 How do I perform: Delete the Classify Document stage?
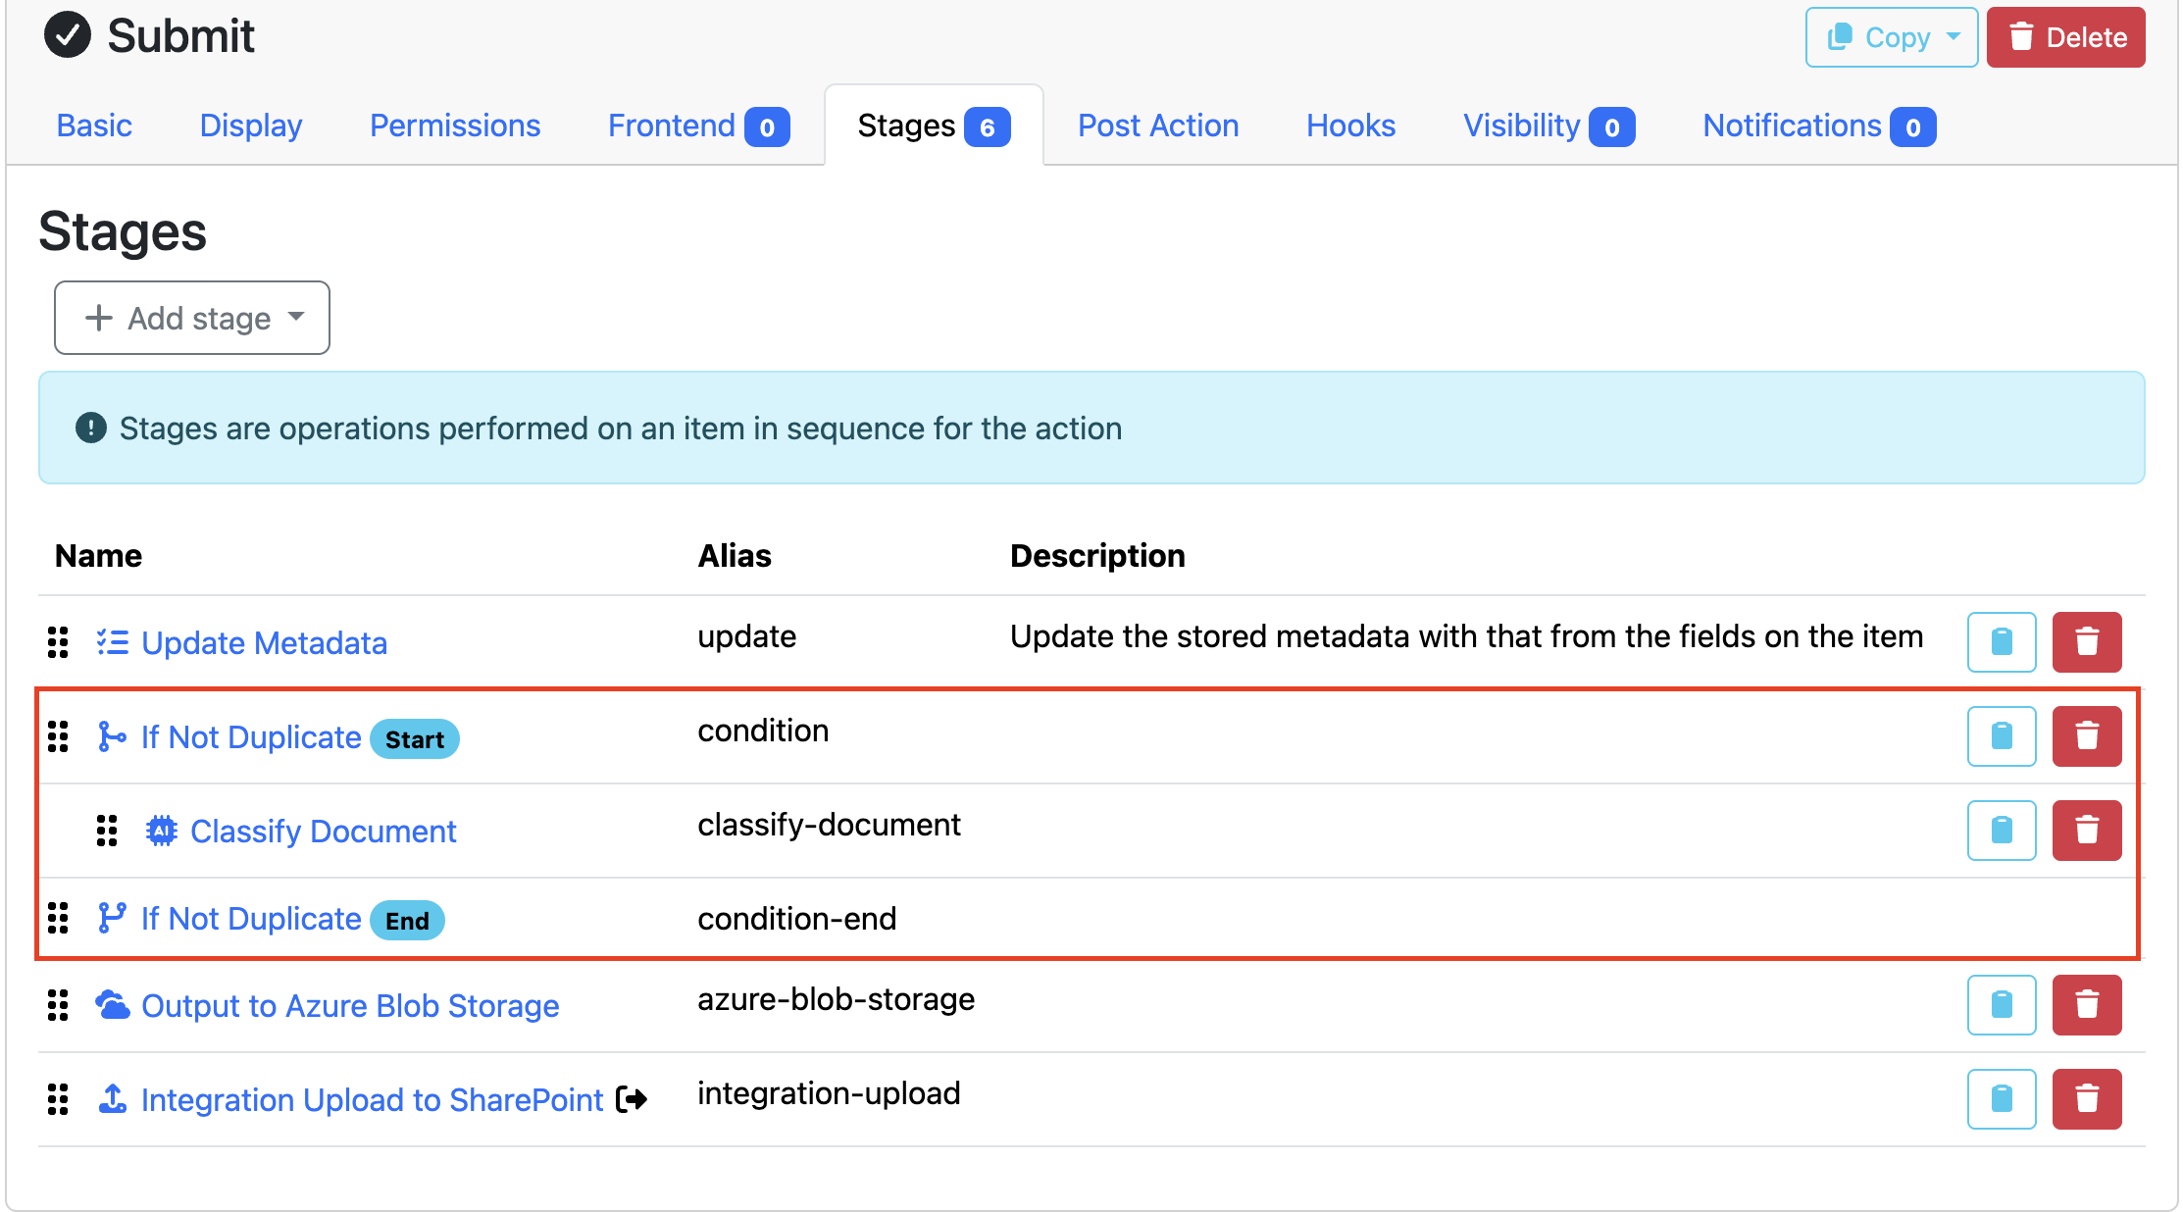[2086, 831]
